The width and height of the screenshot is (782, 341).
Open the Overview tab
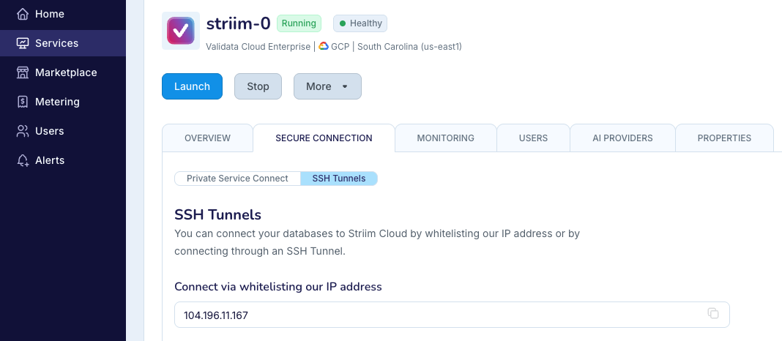click(x=207, y=138)
